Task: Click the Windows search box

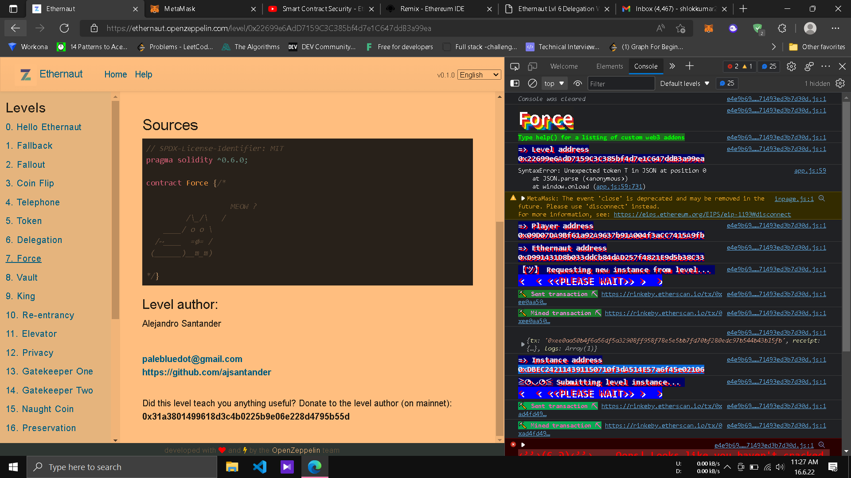Action: tap(122, 467)
